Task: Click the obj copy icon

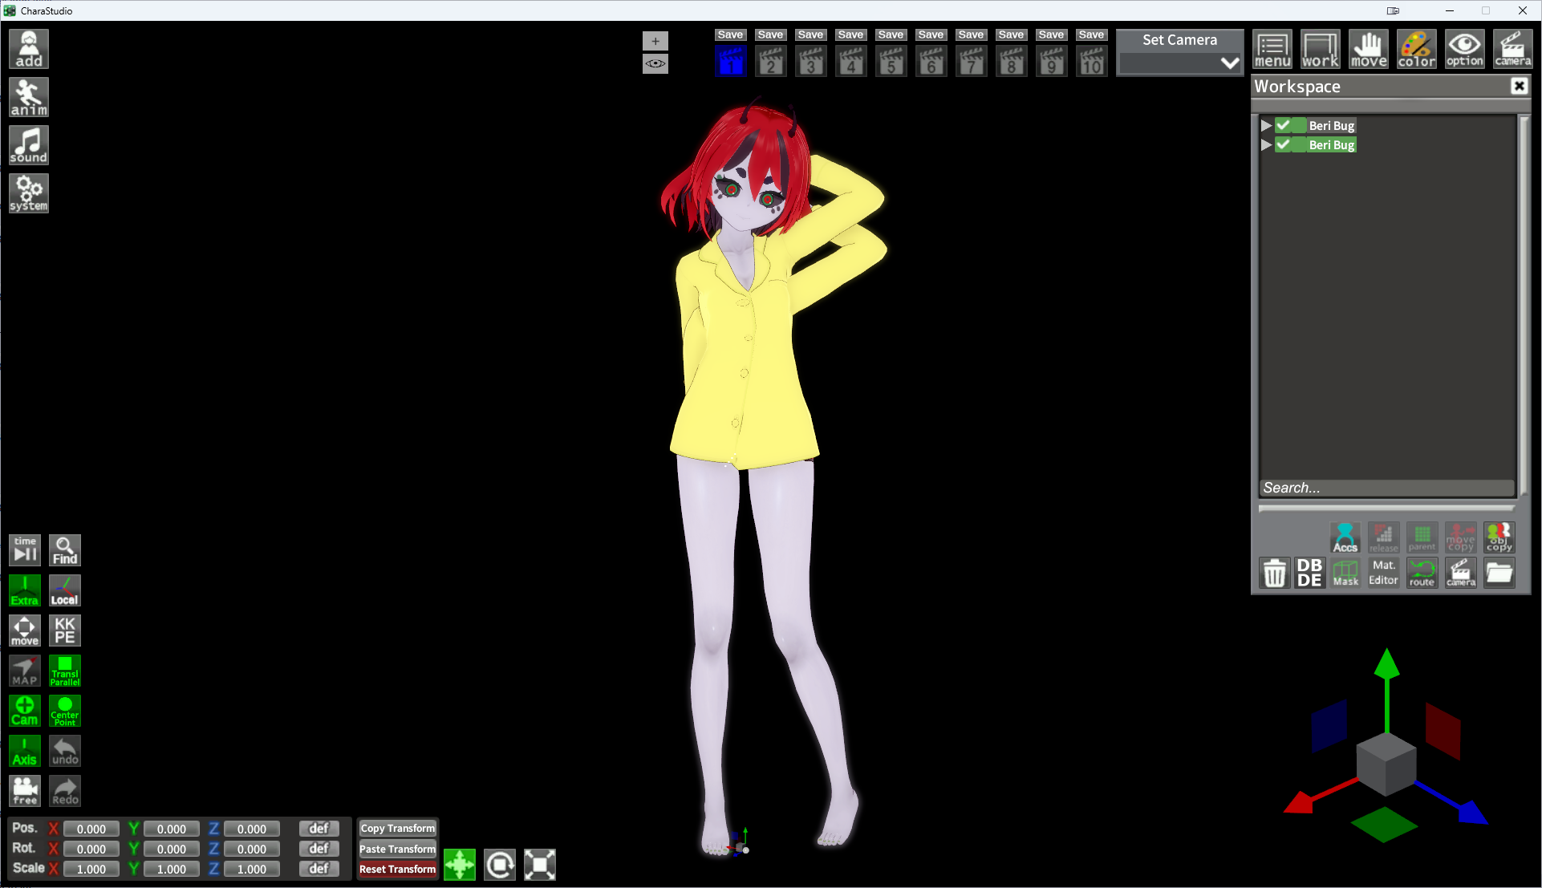Action: click(1499, 537)
